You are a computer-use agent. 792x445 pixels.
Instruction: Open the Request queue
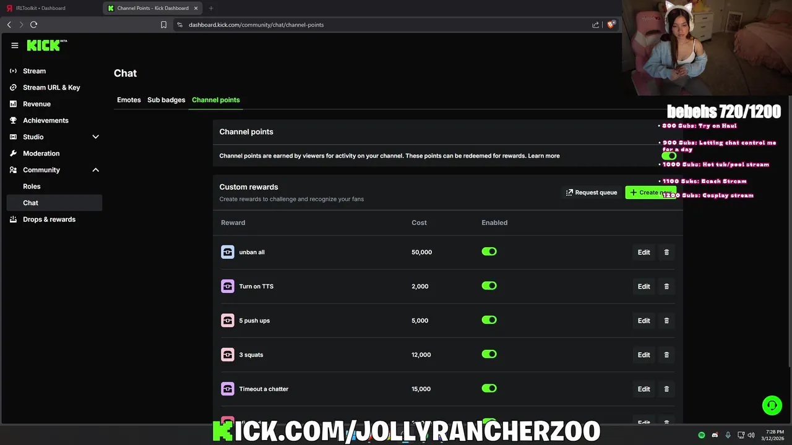[x=591, y=192]
